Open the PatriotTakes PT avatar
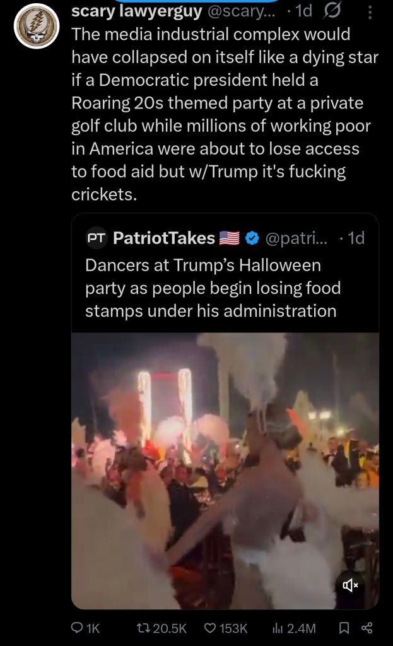 tap(96, 238)
